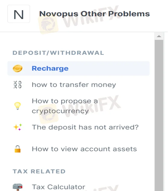168x191 pixels.
Task: Select "How to propose a cryptocurrency"
Action: 65,106
